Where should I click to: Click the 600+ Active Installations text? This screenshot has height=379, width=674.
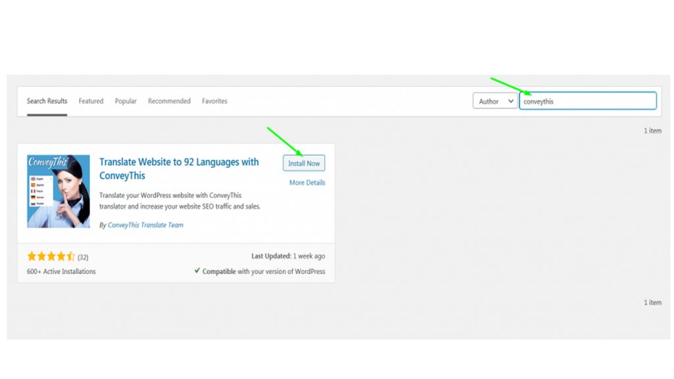click(61, 272)
